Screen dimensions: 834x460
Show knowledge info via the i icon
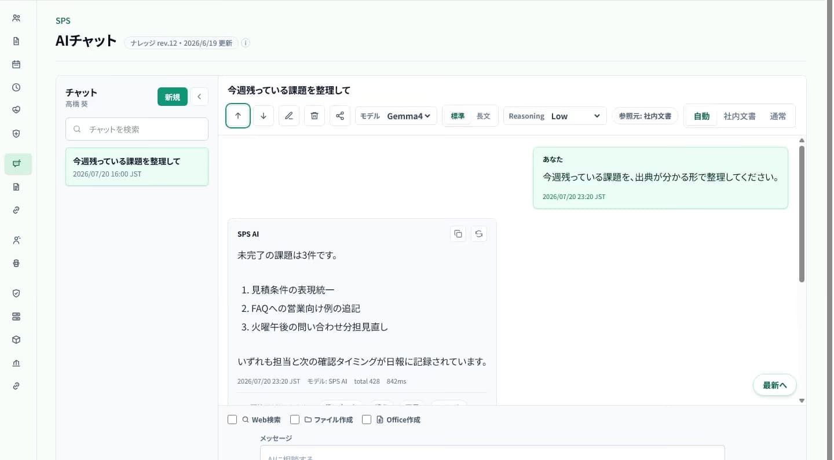tap(246, 43)
